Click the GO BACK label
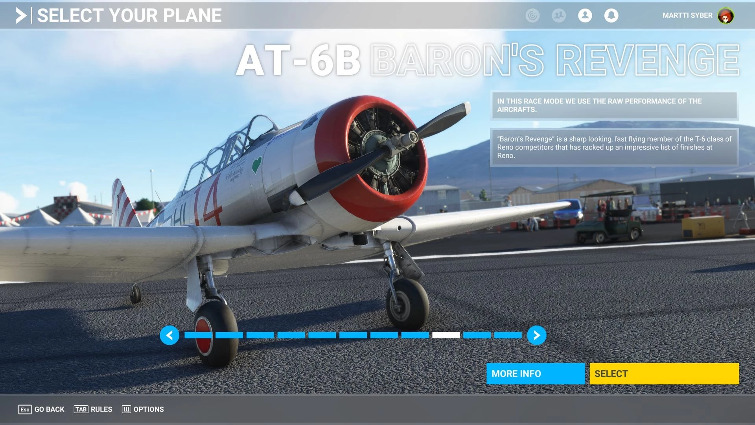Screen dimensions: 755x425 (x=49, y=409)
